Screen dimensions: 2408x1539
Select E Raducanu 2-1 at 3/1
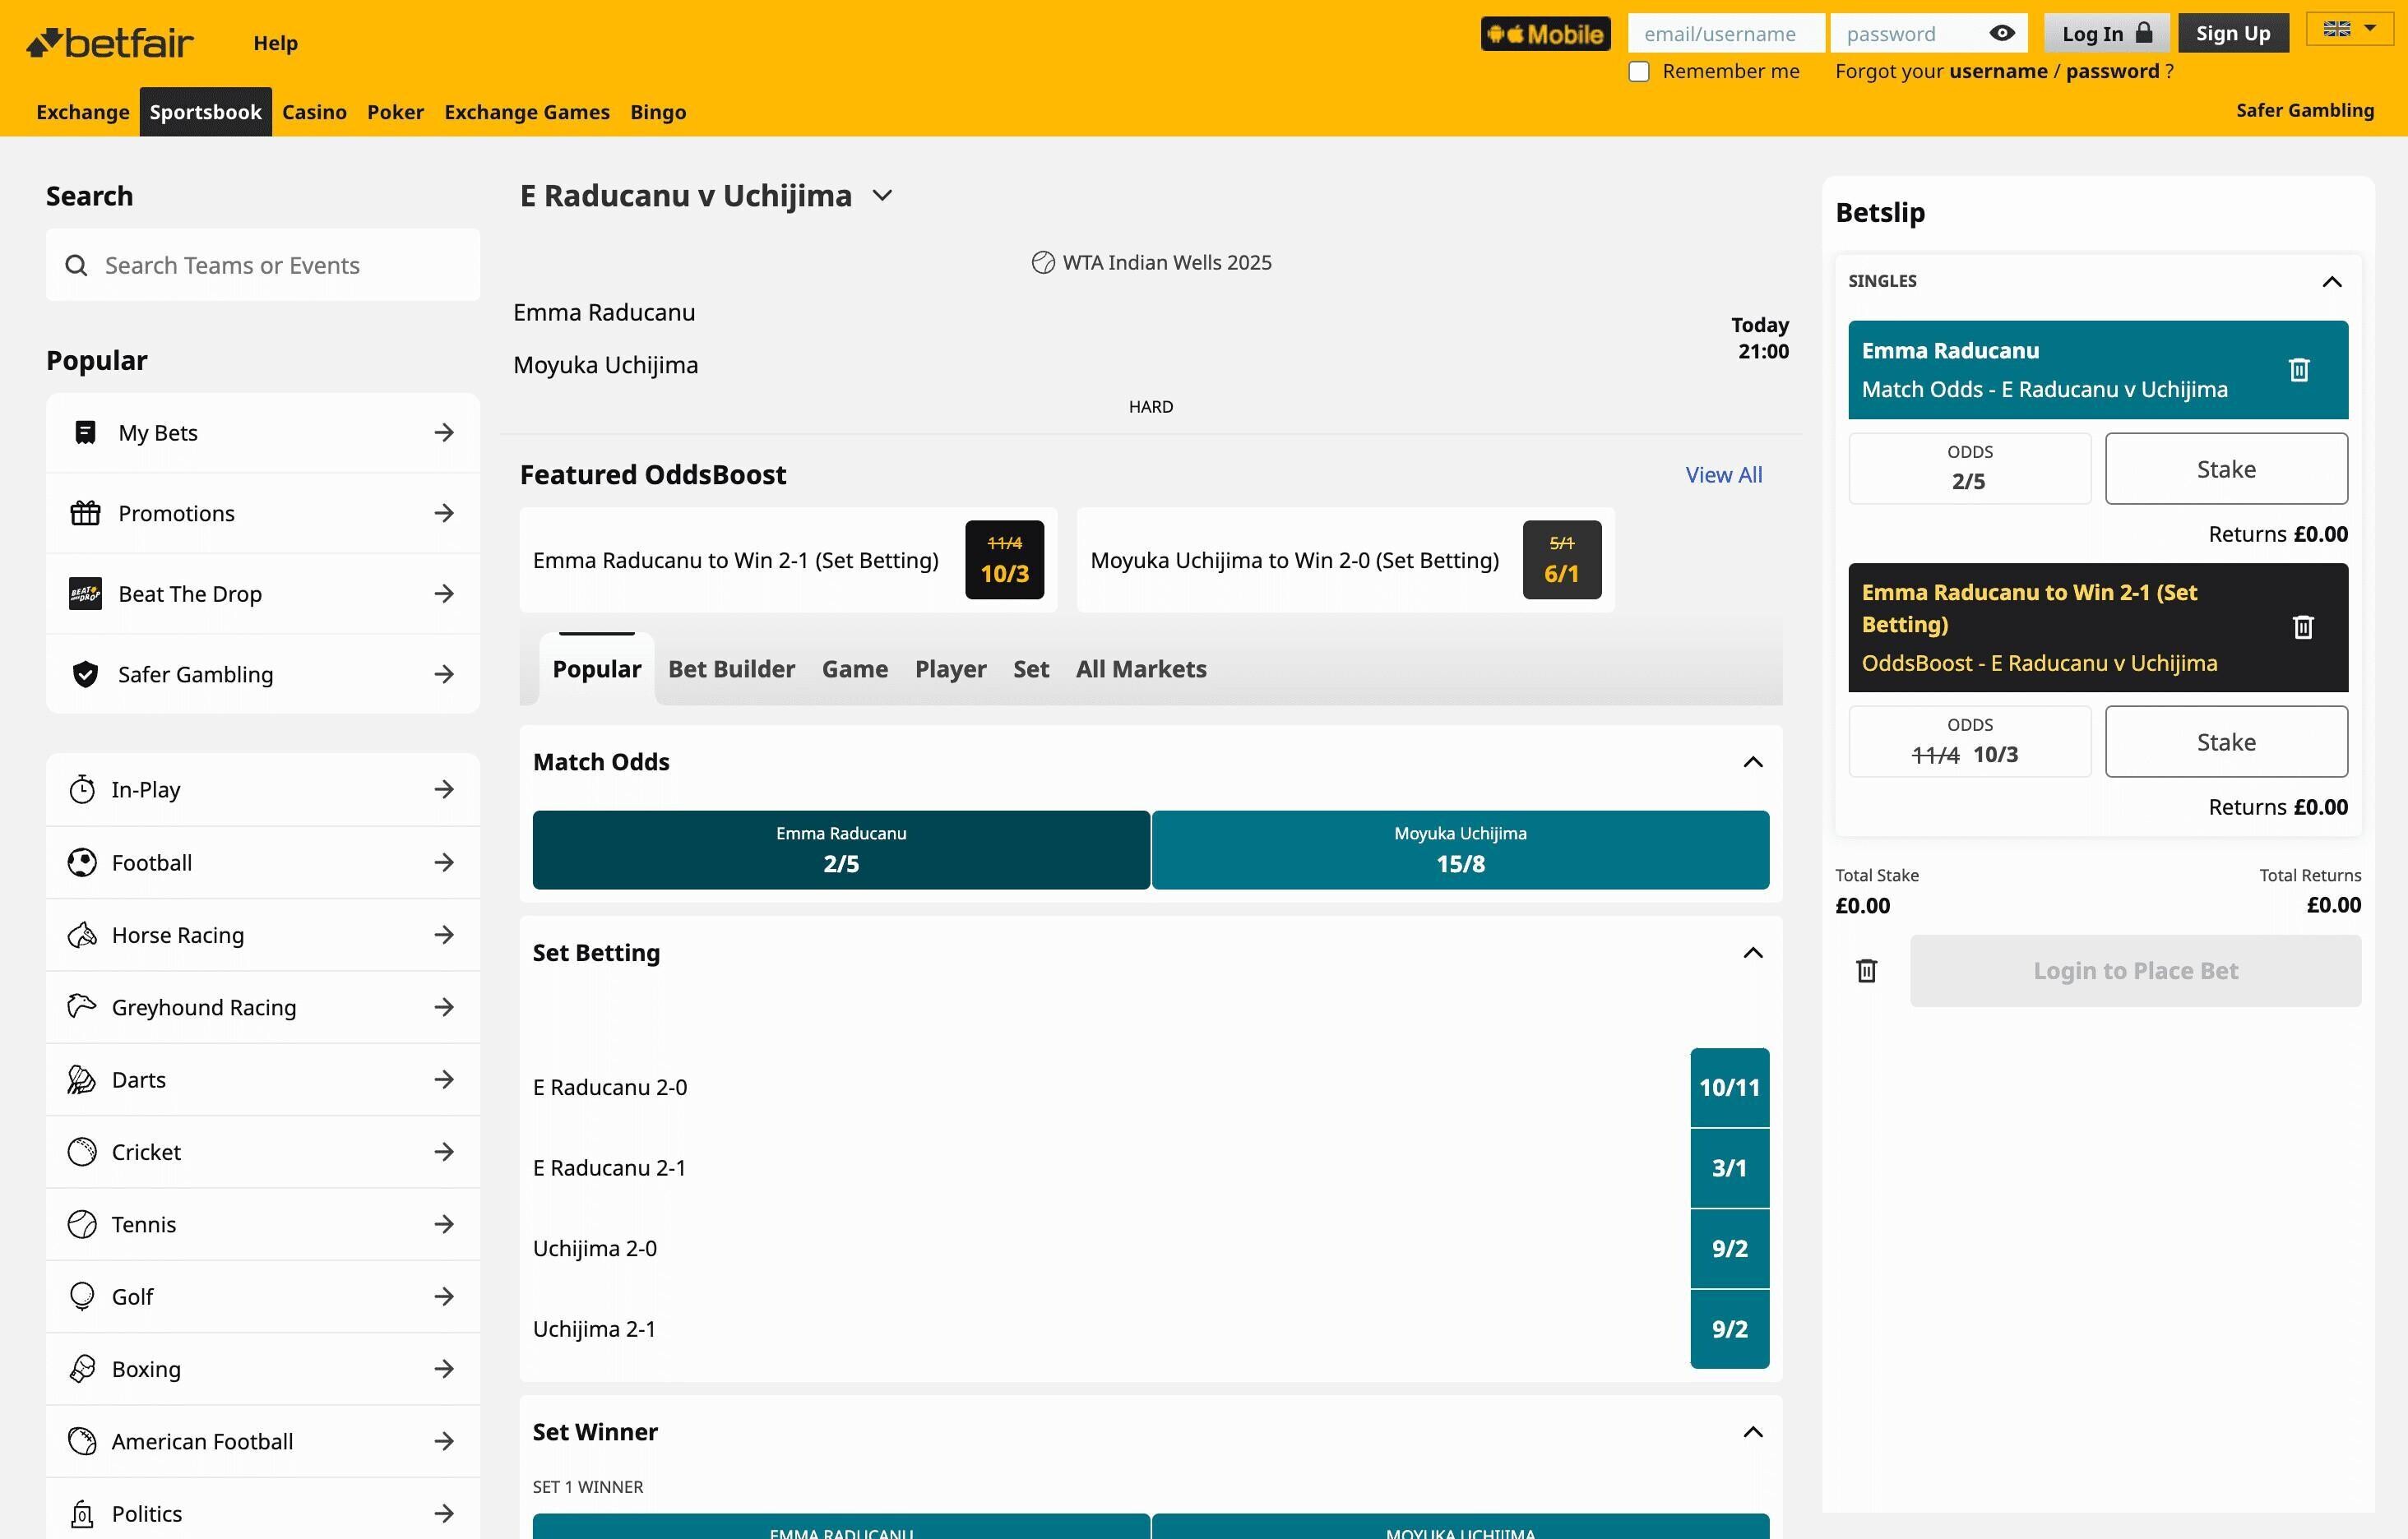click(x=1729, y=1168)
